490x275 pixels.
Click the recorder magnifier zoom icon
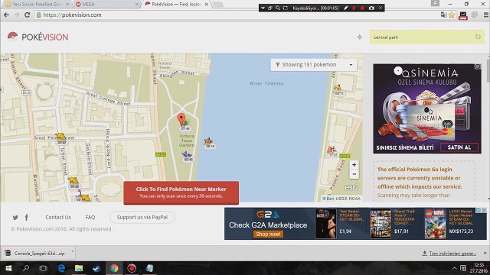[277, 8]
